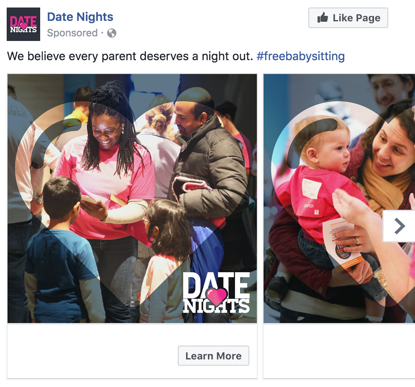Open the Date Nights profile picture
The height and width of the screenshot is (387, 415).
pos(23,24)
